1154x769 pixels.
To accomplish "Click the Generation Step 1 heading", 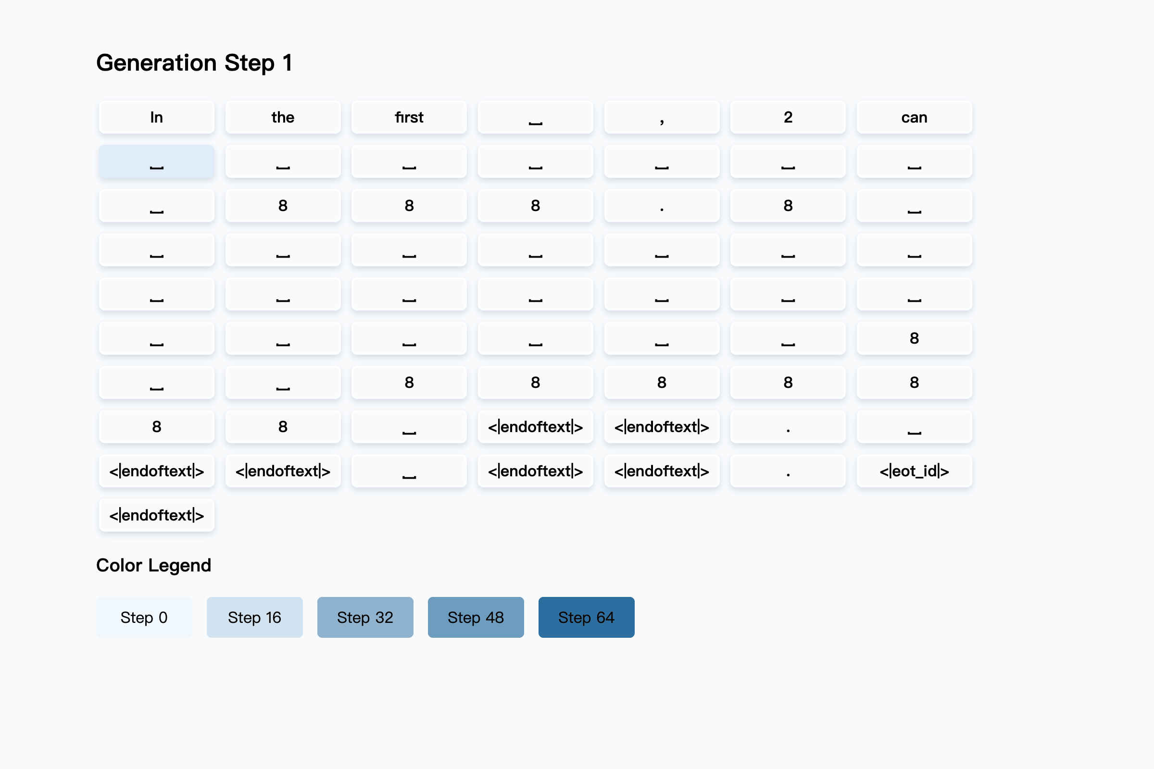I will click(194, 63).
